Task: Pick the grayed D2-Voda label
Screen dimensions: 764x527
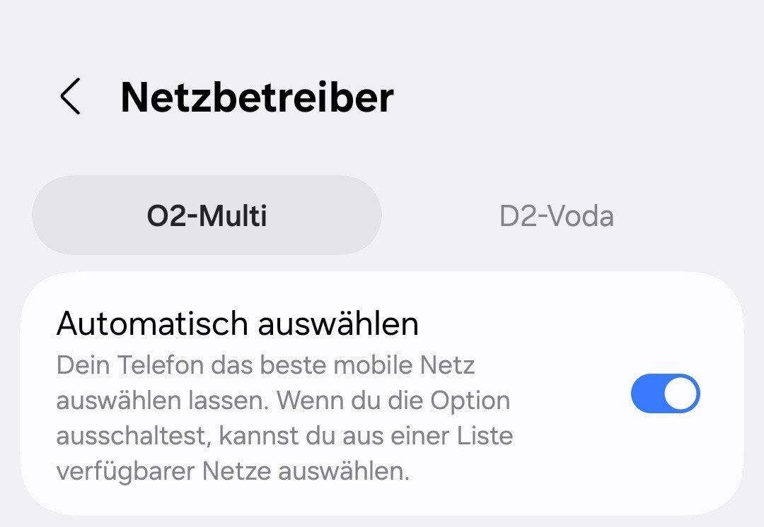Action: coord(556,216)
